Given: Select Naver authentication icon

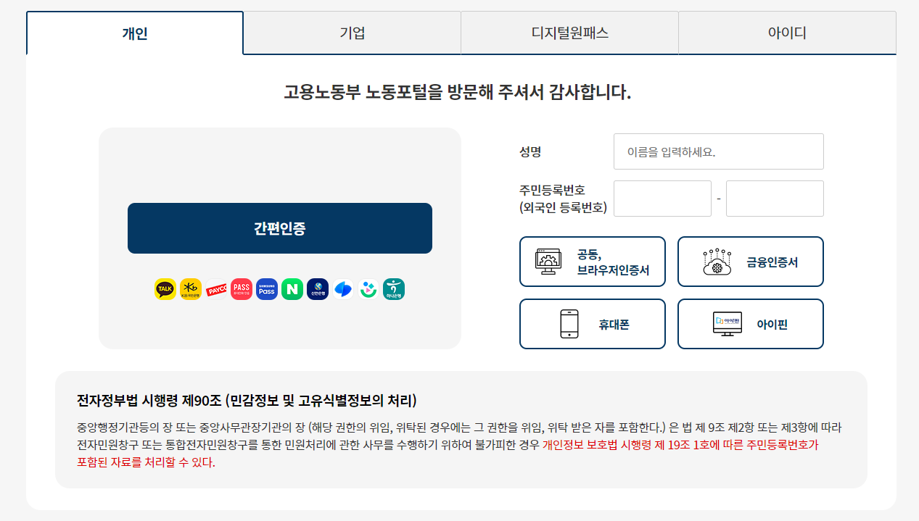Looking at the screenshot, I should [292, 288].
